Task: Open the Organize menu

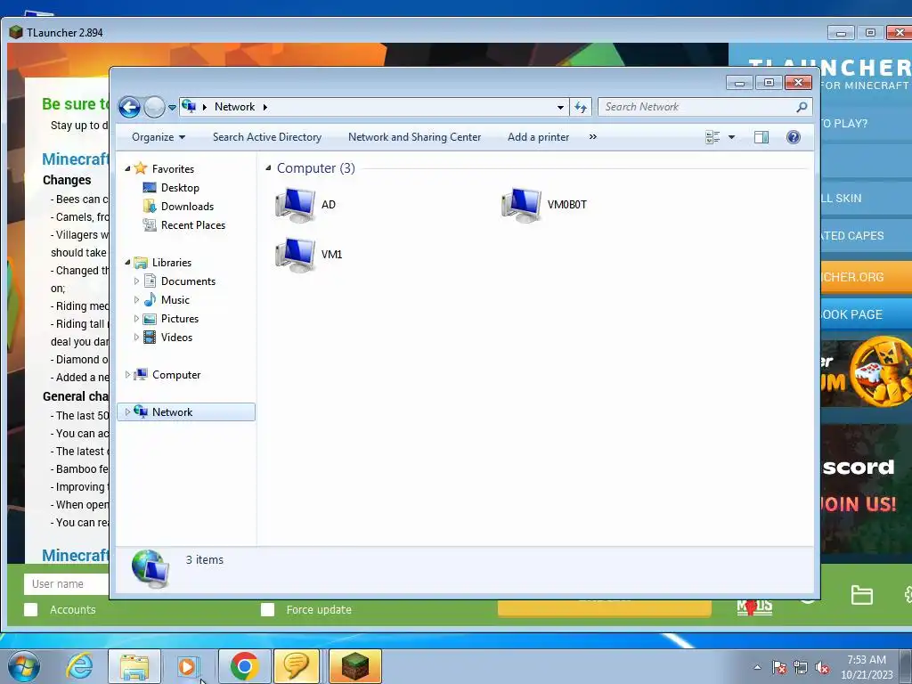Action: (x=159, y=137)
